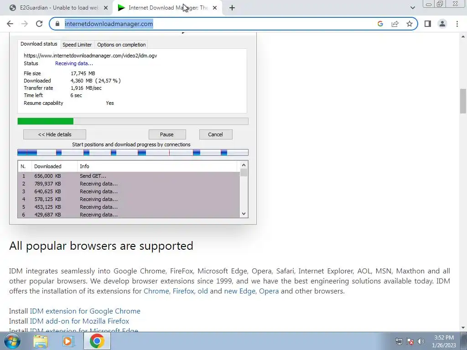Switch to the E2Guardian tab
The height and width of the screenshot is (350, 467).
(59, 8)
